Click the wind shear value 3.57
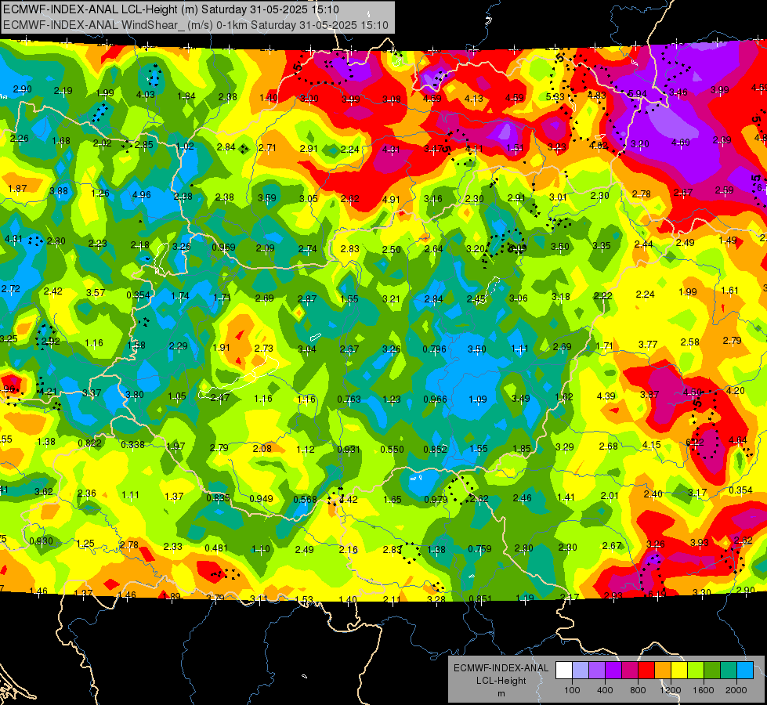 click(x=96, y=292)
